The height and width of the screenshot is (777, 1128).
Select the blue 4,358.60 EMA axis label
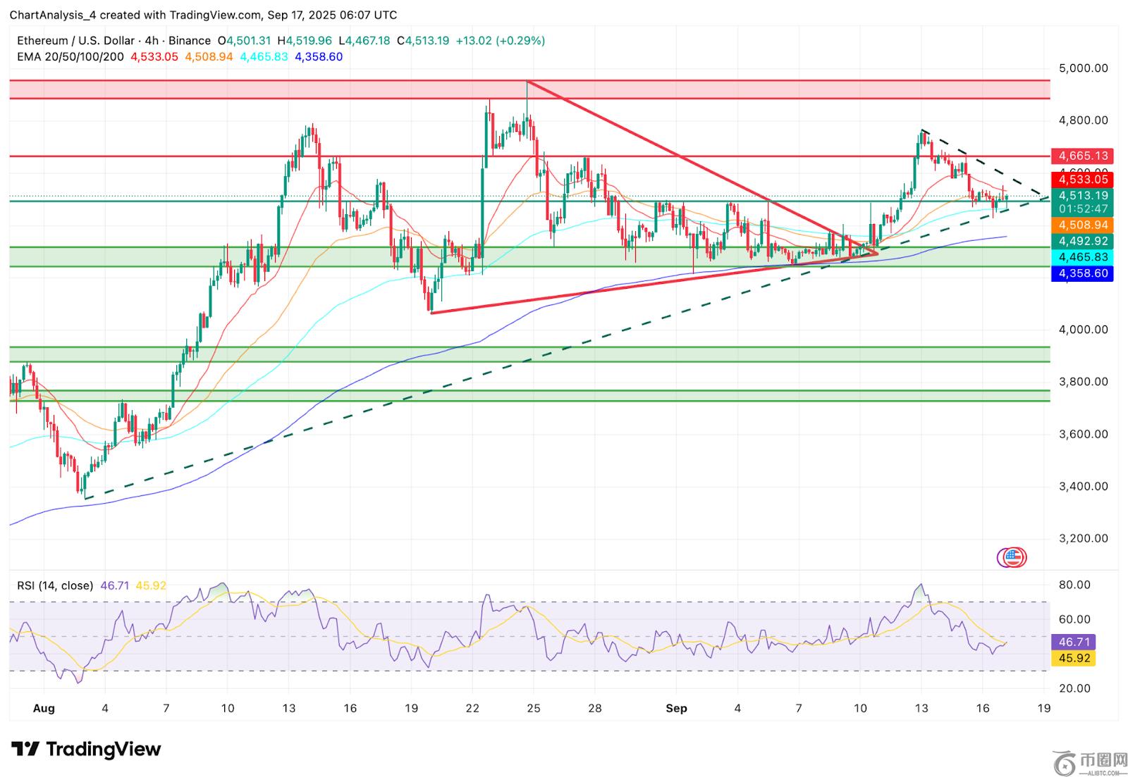[x=1082, y=273]
